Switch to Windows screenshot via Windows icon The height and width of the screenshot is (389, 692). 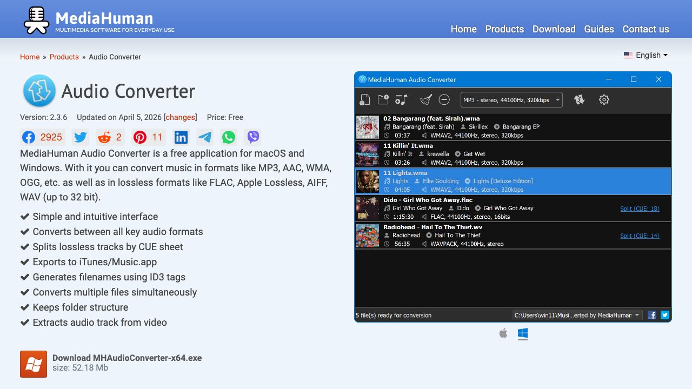[523, 333]
